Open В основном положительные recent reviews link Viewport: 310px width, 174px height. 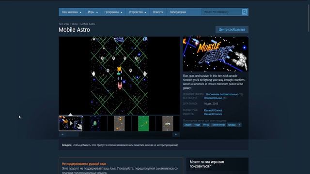(222, 94)
